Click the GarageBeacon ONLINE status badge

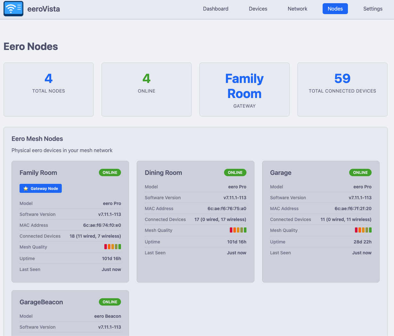click(110, 302)
